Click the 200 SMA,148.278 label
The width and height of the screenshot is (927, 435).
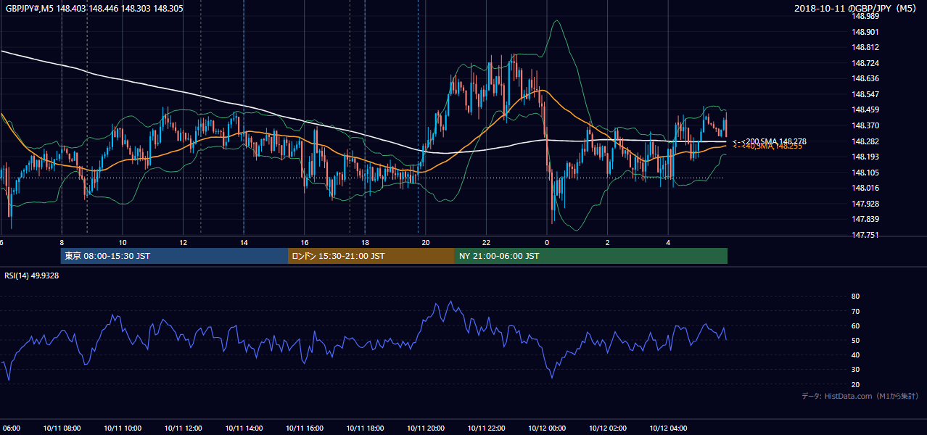[770, 141]
